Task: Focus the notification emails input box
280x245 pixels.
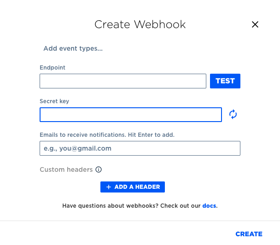Action: click(x=140, y=148)
